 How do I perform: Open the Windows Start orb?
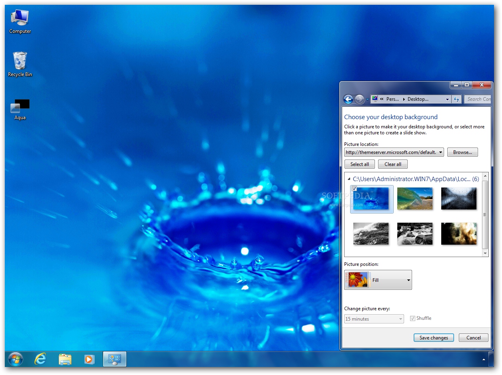[x=16, y=359]
